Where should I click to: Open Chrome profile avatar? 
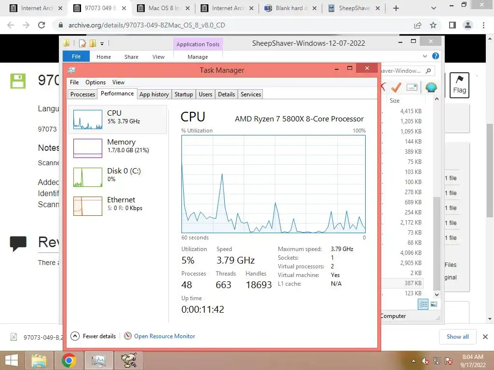point(468,25)
